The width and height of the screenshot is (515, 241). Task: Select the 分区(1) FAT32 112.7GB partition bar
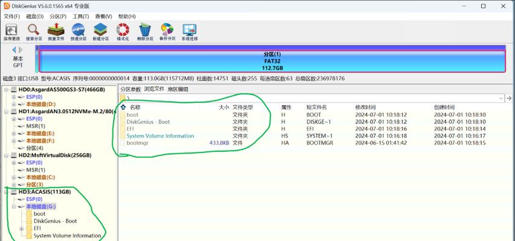point(272,61)
